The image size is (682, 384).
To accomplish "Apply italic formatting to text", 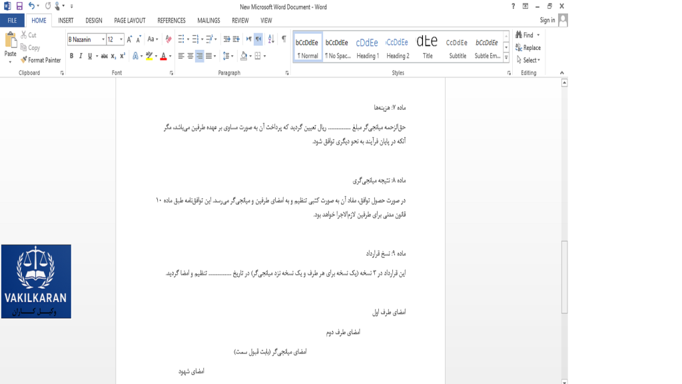I will (81, 55).
